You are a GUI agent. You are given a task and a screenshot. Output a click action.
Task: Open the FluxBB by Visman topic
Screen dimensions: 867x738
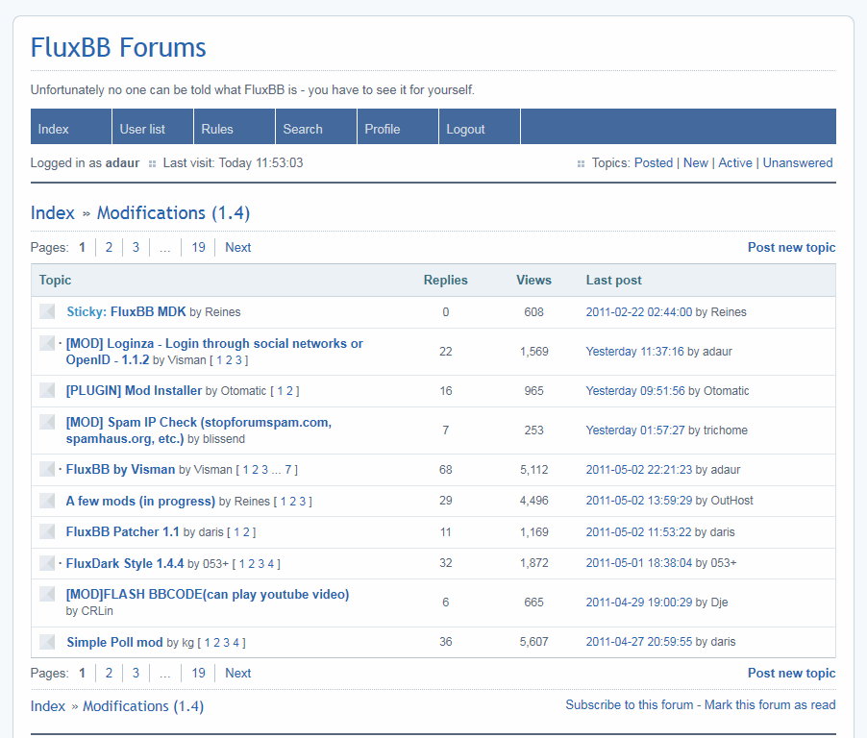120,470
